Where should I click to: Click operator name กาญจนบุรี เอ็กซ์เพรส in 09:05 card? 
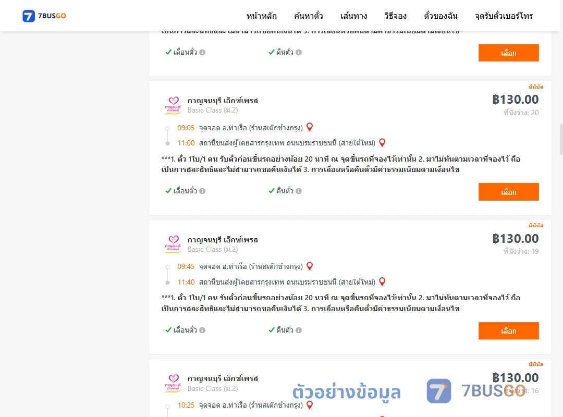[223, 101]
